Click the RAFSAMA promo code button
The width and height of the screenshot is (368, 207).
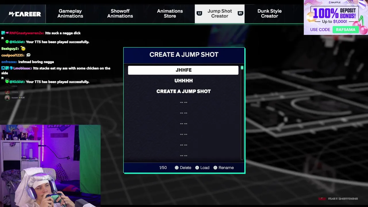pyautogui.click(x=346, y=30)
